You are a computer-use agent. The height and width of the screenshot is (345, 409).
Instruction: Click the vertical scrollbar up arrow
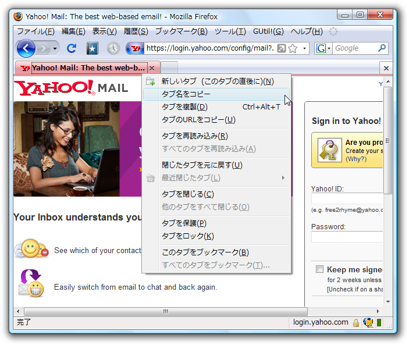tap(388, 81)
